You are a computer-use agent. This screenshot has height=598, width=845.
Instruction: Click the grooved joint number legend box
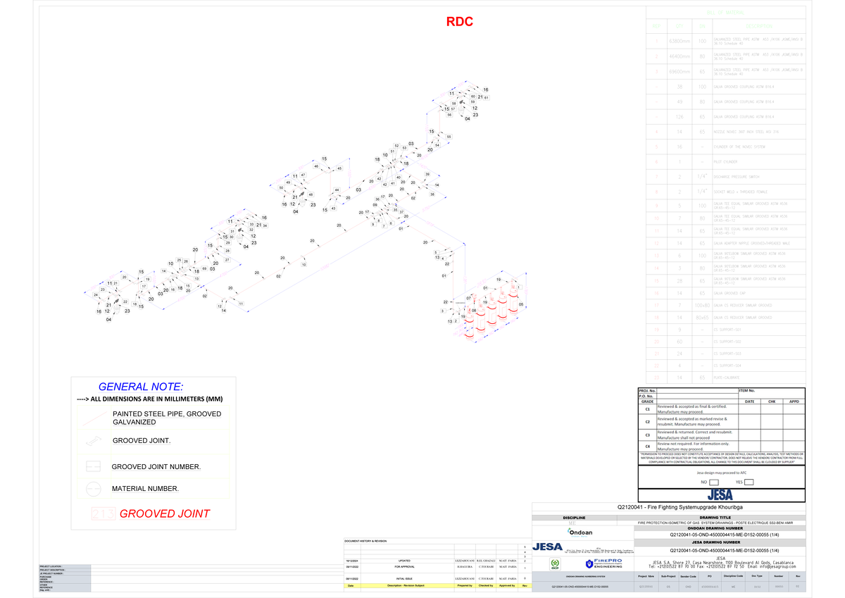[94, 467]
